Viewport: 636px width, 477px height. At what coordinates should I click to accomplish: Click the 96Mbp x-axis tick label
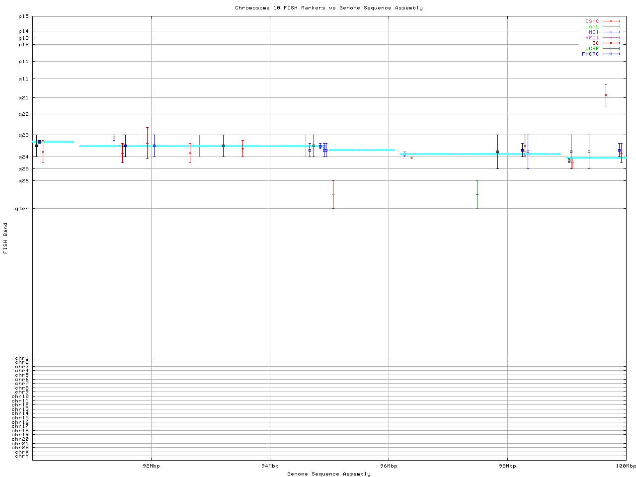pos(389,466)
